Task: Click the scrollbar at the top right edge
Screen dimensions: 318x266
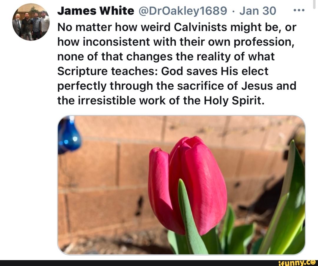Action: (314, 4)
